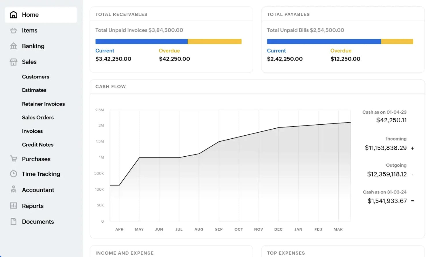
Task: Collapse the Sales menu label
Action: tap(29, 62)
